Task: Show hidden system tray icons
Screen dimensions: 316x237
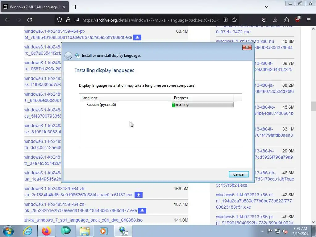Action: (x=262, y=231)
